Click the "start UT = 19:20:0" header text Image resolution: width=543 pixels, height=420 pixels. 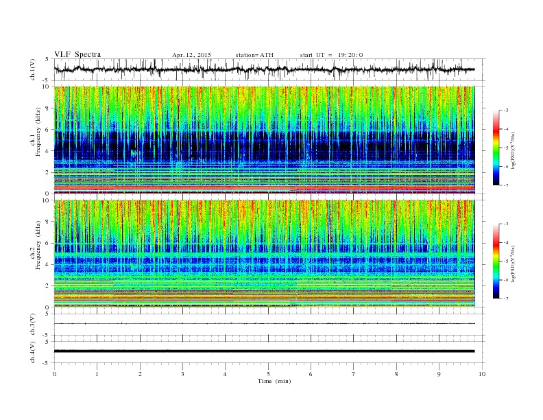(x=331, y=55)
